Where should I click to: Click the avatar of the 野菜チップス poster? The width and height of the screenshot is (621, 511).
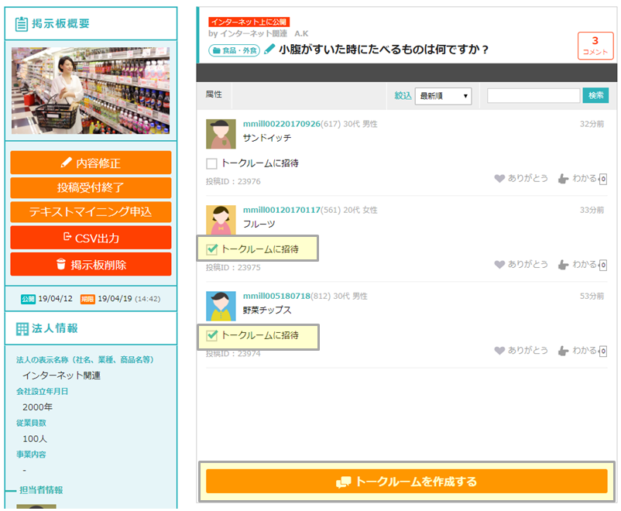(x=221, y=306)
